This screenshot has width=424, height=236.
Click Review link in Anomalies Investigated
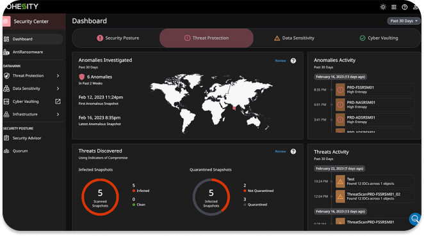coord(281,61)
